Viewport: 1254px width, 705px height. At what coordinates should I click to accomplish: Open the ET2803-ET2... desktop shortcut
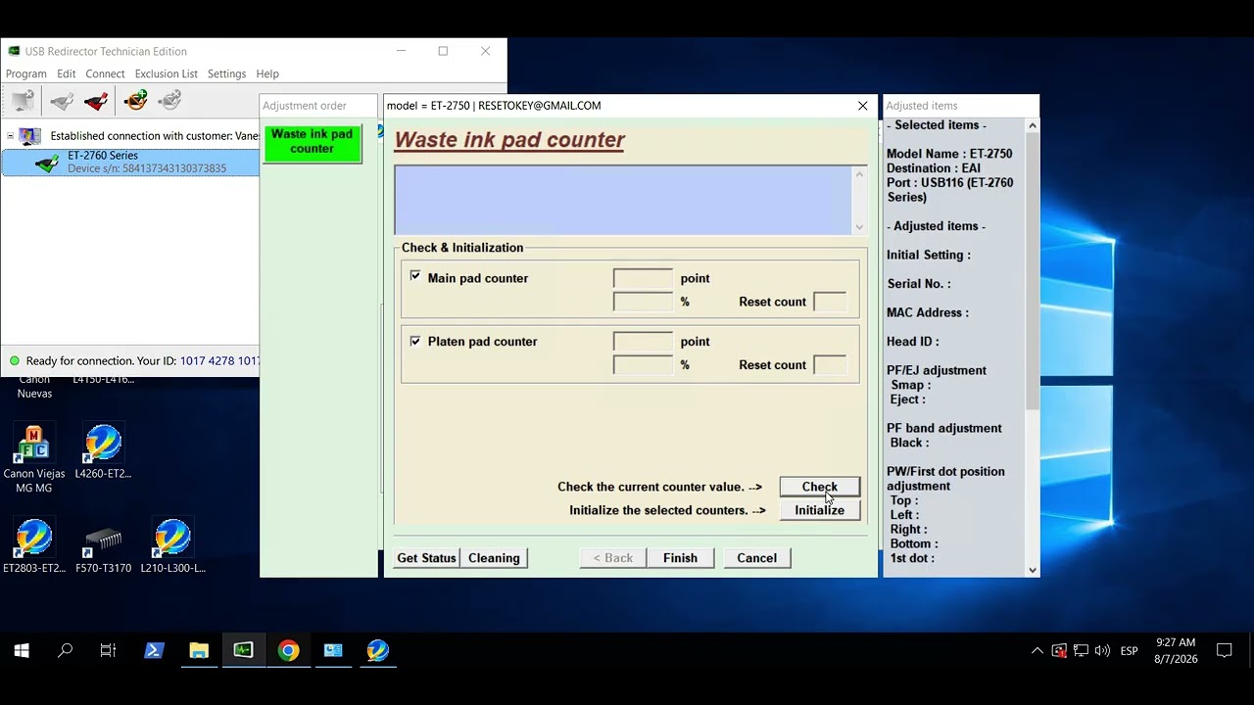click(34, 546)
